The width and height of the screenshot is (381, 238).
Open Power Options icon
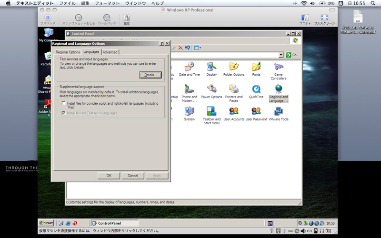tap(211, 91)
